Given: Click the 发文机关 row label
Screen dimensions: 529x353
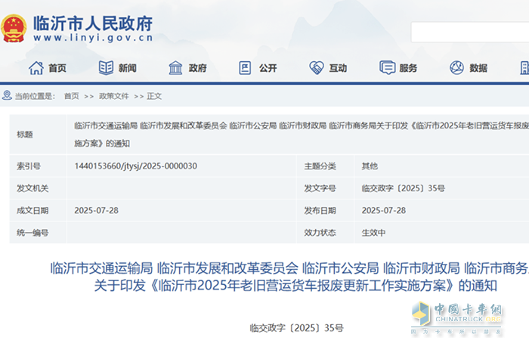Looking at the screenshot, I should click(32, 188).
